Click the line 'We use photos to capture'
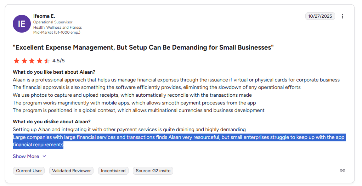 pos(132,95)
